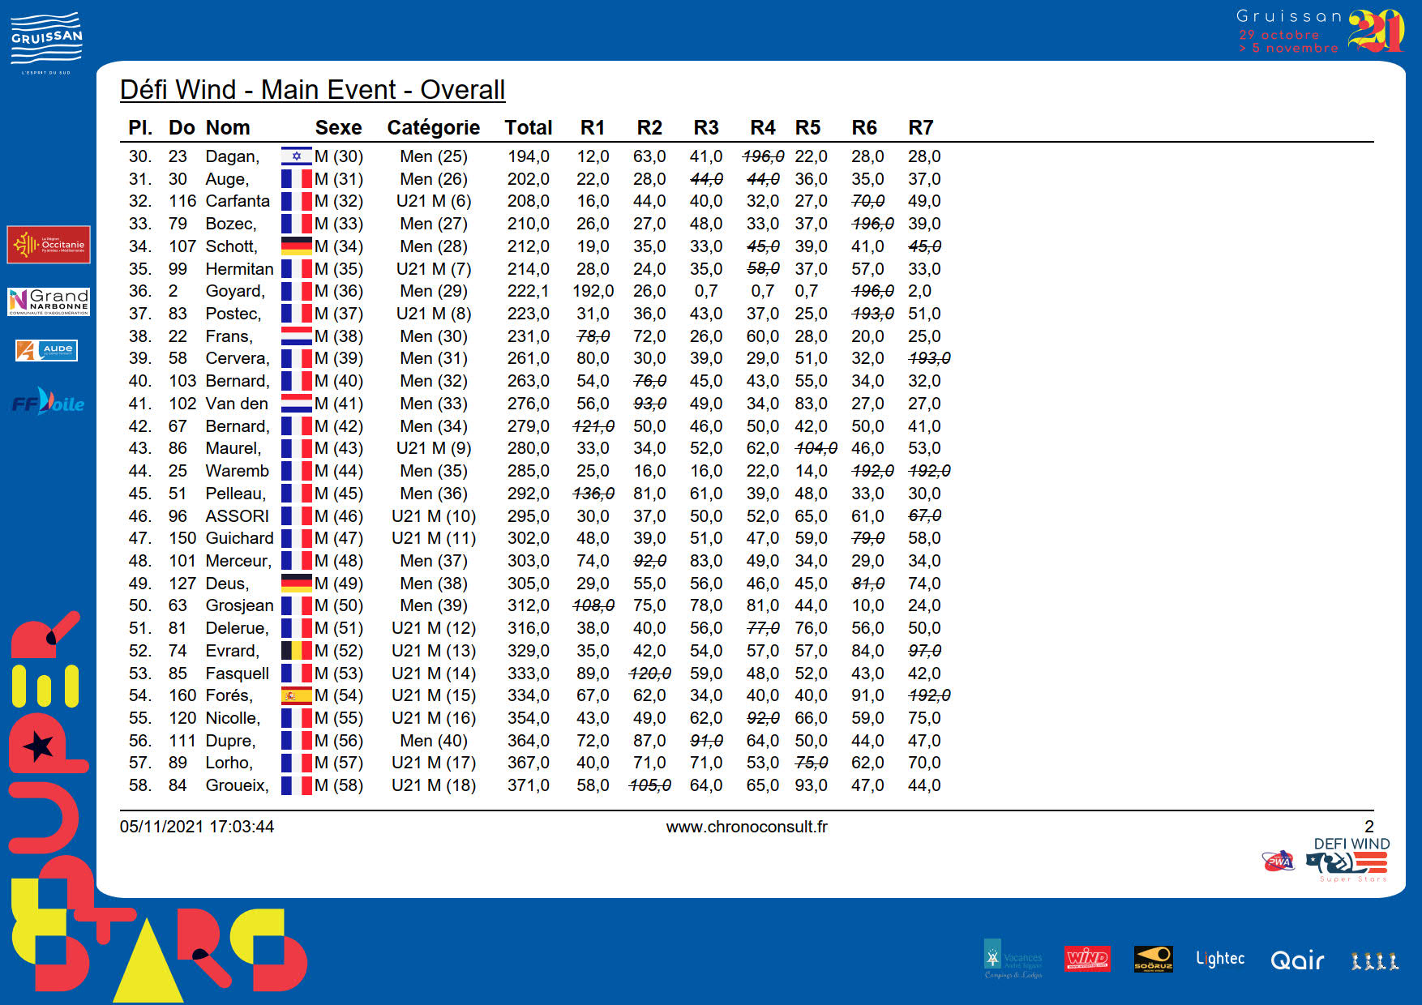This screenshot has width=1422, height=1005.
Task: Click the Wind magazine sponsor logo
Action: click(1086, 959)
